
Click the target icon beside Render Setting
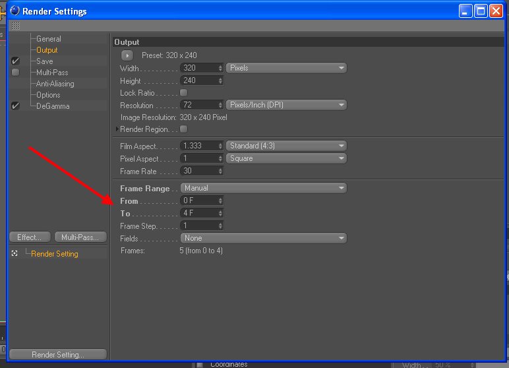click(x=15, y=253)
